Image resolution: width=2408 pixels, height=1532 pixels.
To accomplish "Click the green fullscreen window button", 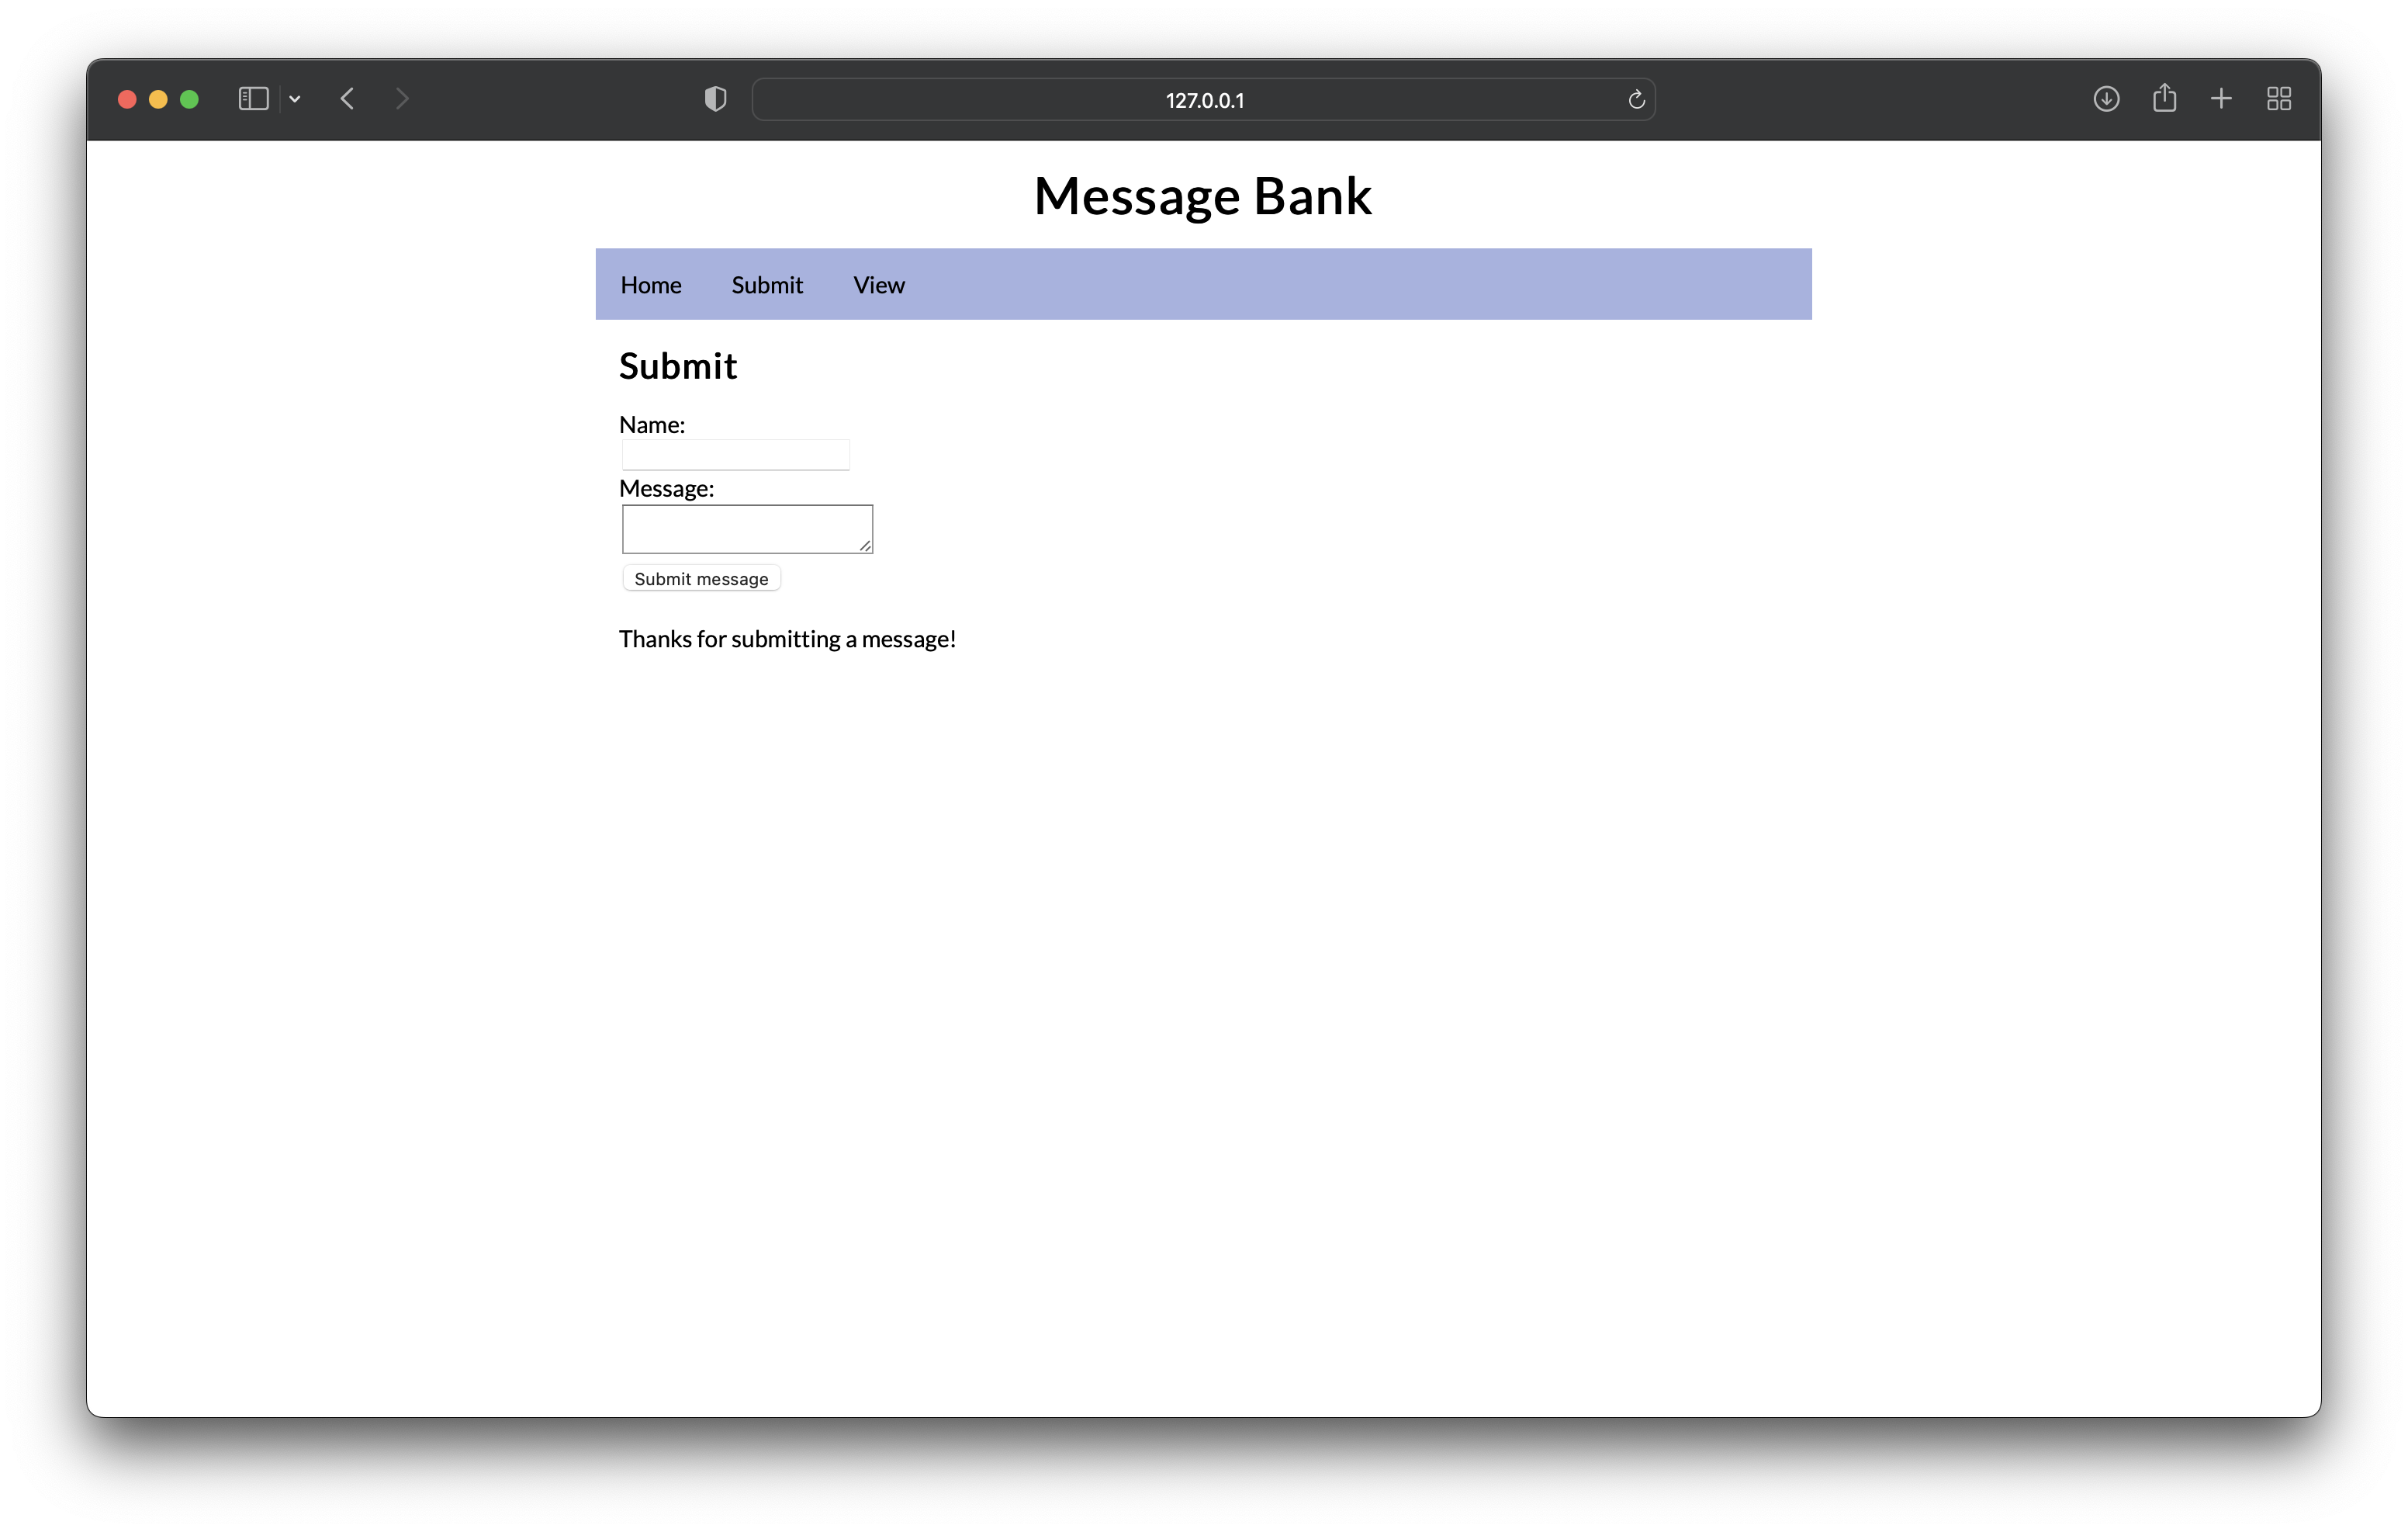I will click(189, 99).
